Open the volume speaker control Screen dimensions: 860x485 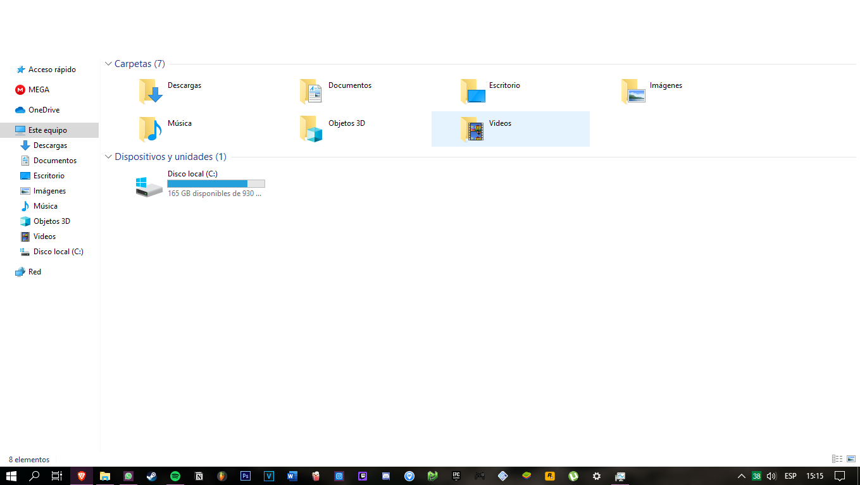[x=771, y=476]
